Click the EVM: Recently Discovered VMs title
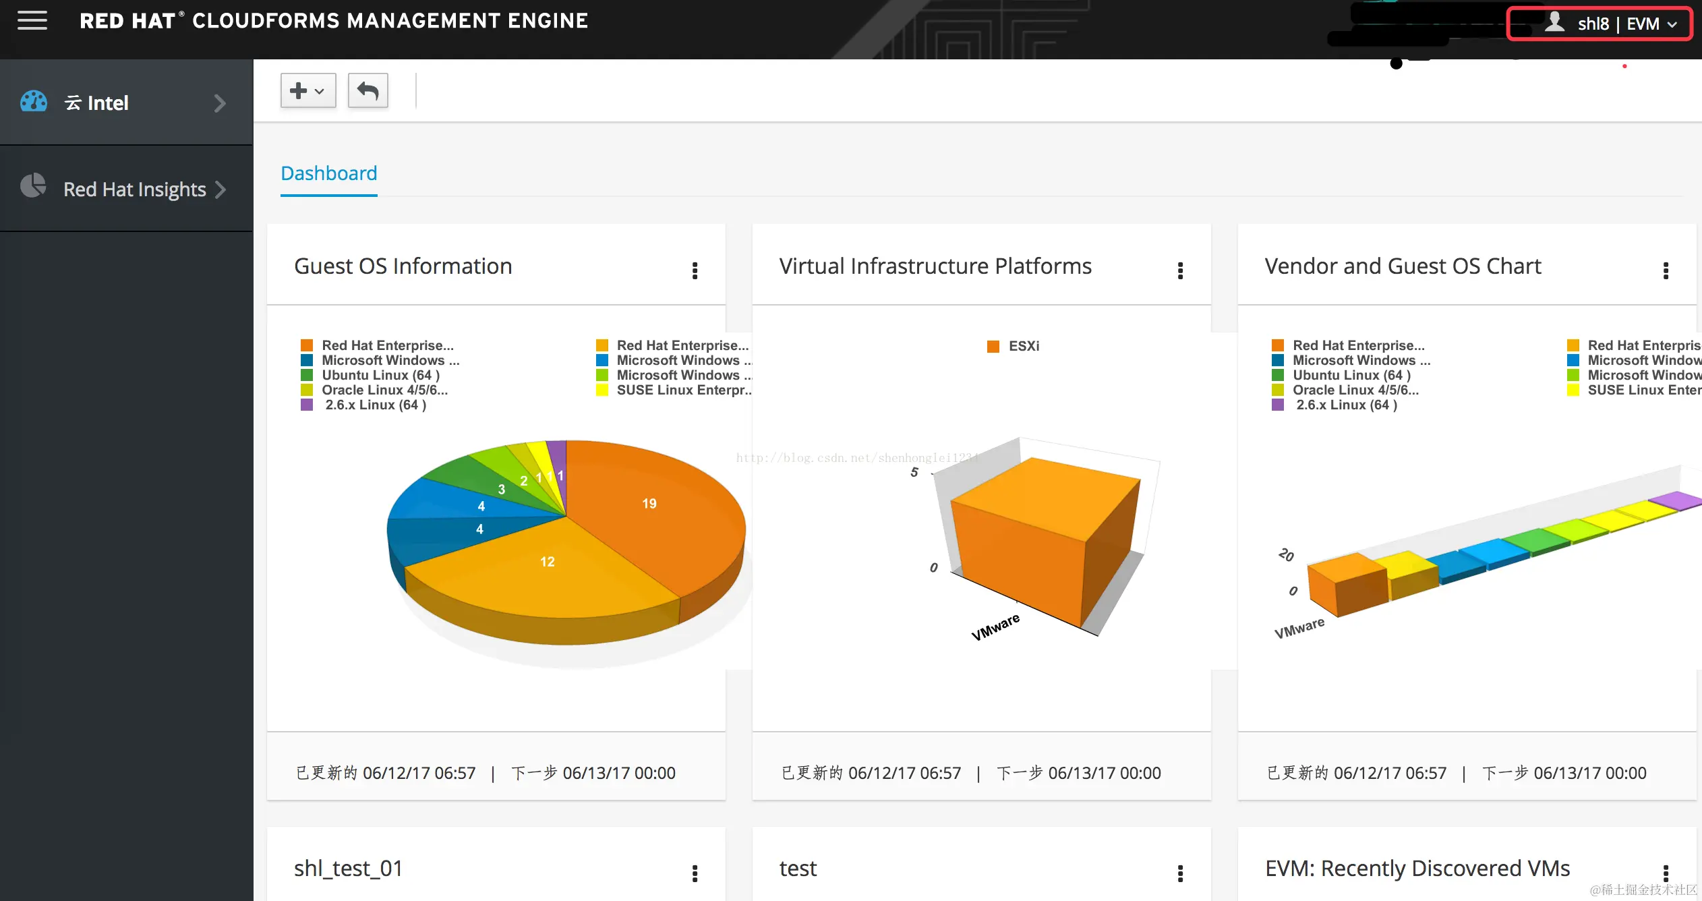Screen dimensions: 1702x901 point(1417,869)
